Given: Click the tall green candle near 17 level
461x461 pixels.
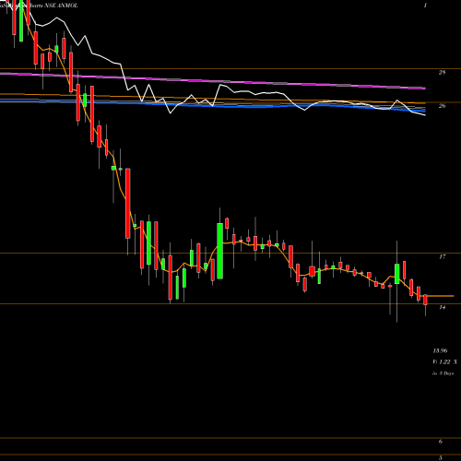Looking at the screenshot, I should pos(219,251).
